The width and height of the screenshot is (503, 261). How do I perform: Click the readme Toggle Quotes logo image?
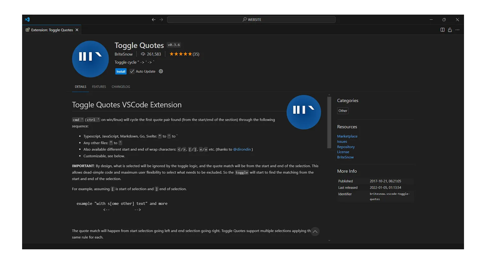pyautogui.click(x=304, y=112)
